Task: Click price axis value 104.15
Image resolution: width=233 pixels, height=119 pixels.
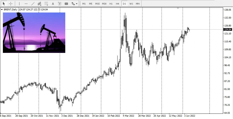Action: point(228,57)
